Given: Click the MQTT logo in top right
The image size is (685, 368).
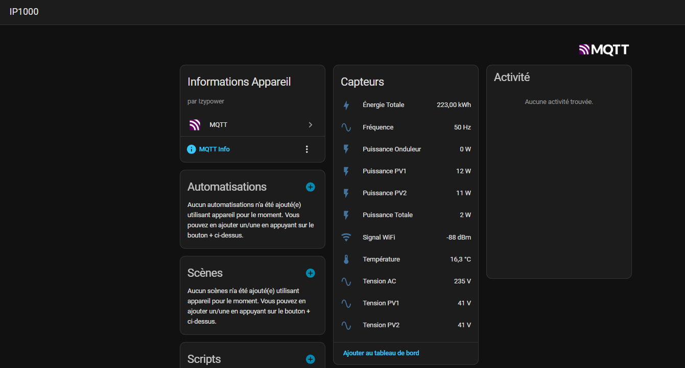Looking at the screenshot, I should point(604,49).
